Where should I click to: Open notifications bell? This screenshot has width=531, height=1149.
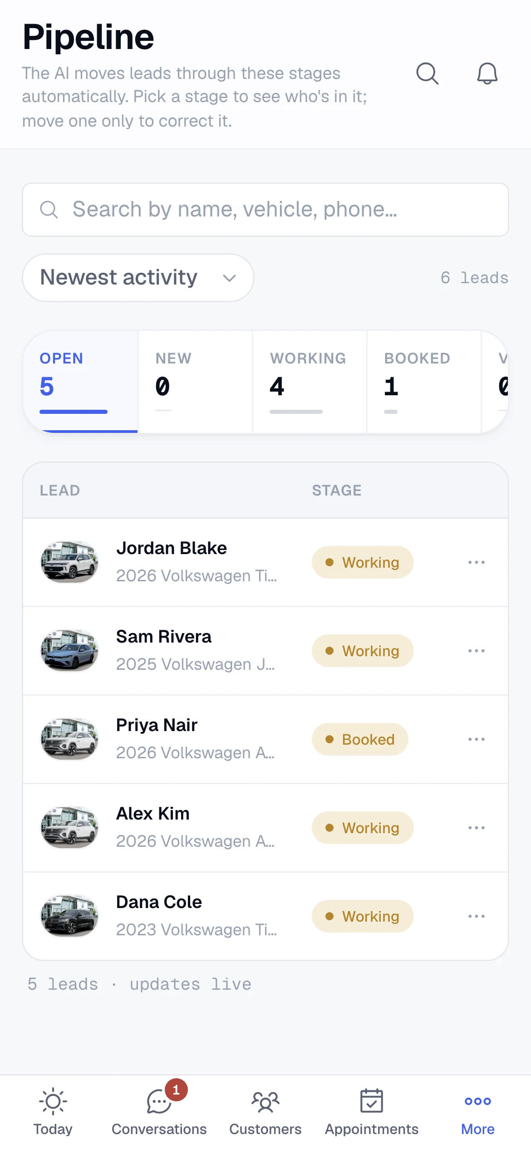click(487, 74)
